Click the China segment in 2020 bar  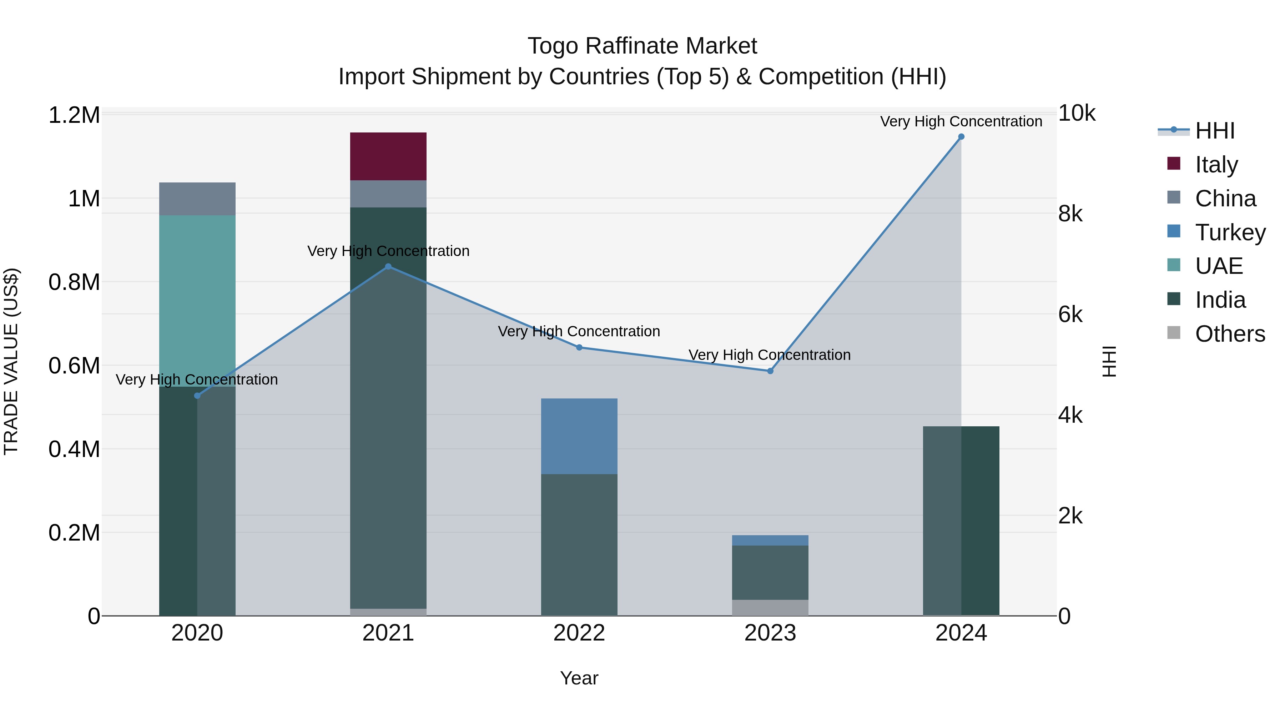tap(197, 199)
